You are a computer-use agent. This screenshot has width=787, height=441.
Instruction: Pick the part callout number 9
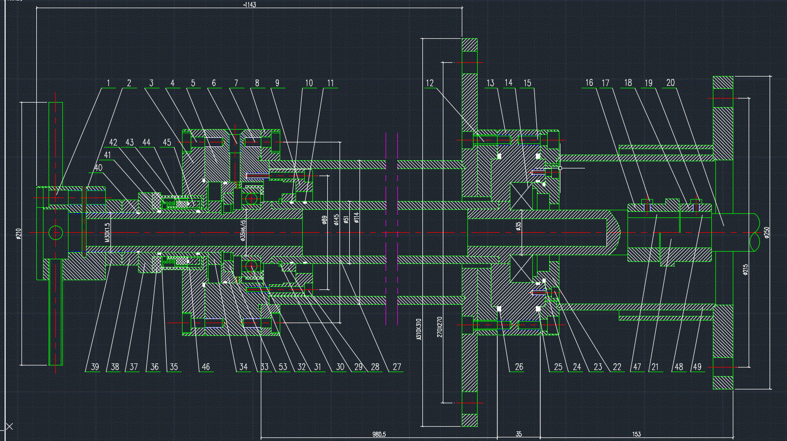tap(277, 83)
